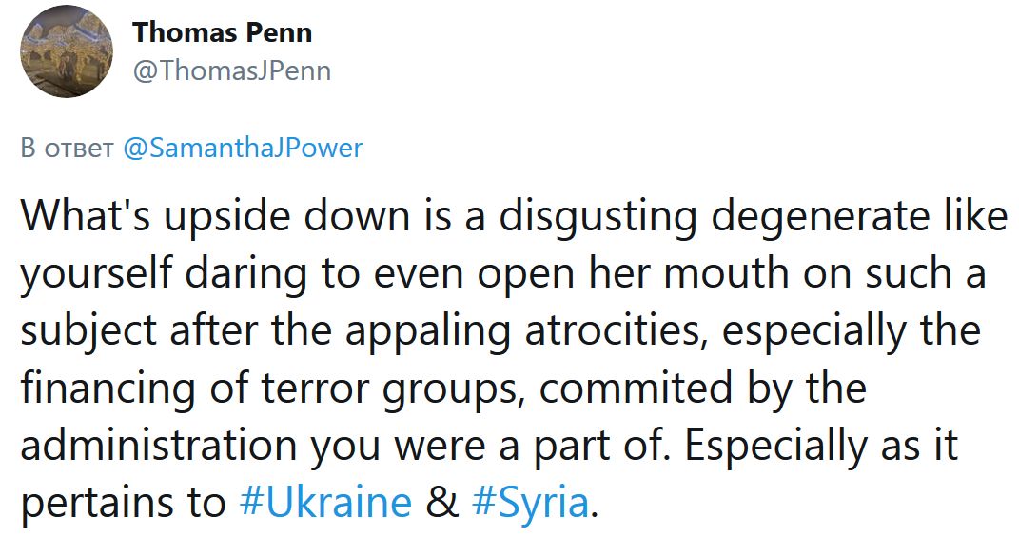Click the tweet's first line starting "What's upside down"
This screenshot has width=1019, height=538.
point(514,217)
